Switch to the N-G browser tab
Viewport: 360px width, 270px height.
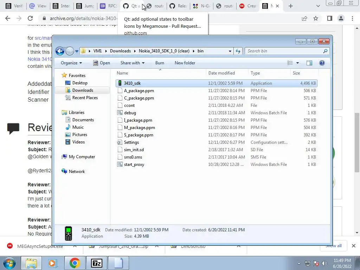(201, 6)
